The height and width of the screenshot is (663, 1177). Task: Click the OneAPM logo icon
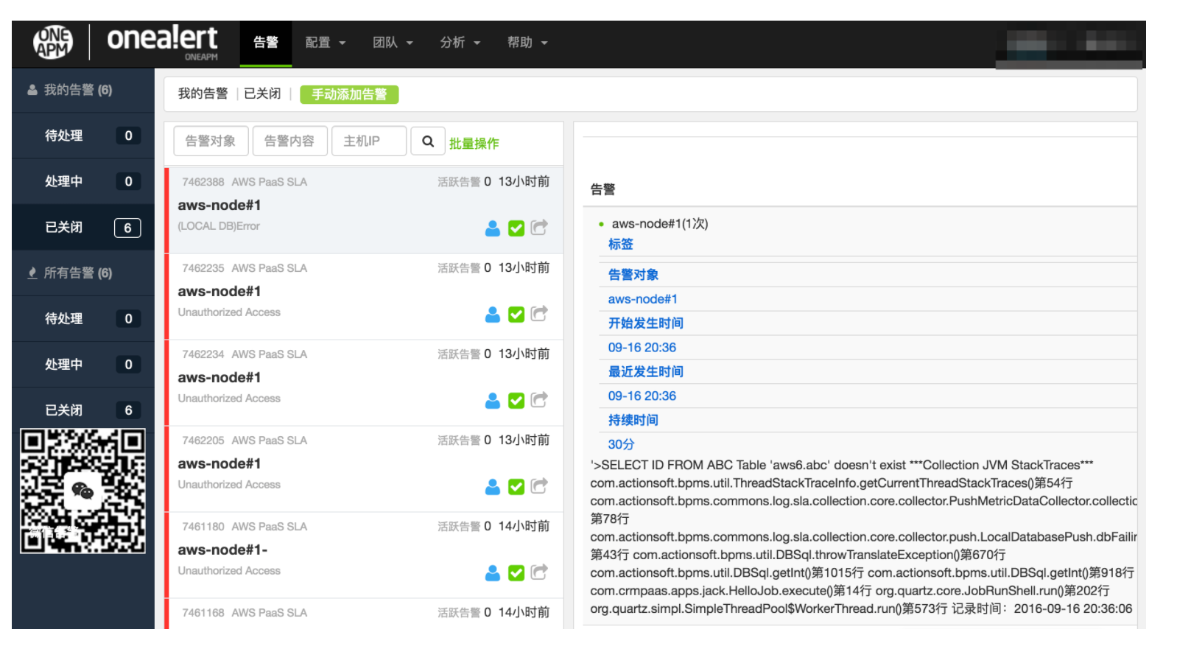point(53,42)
